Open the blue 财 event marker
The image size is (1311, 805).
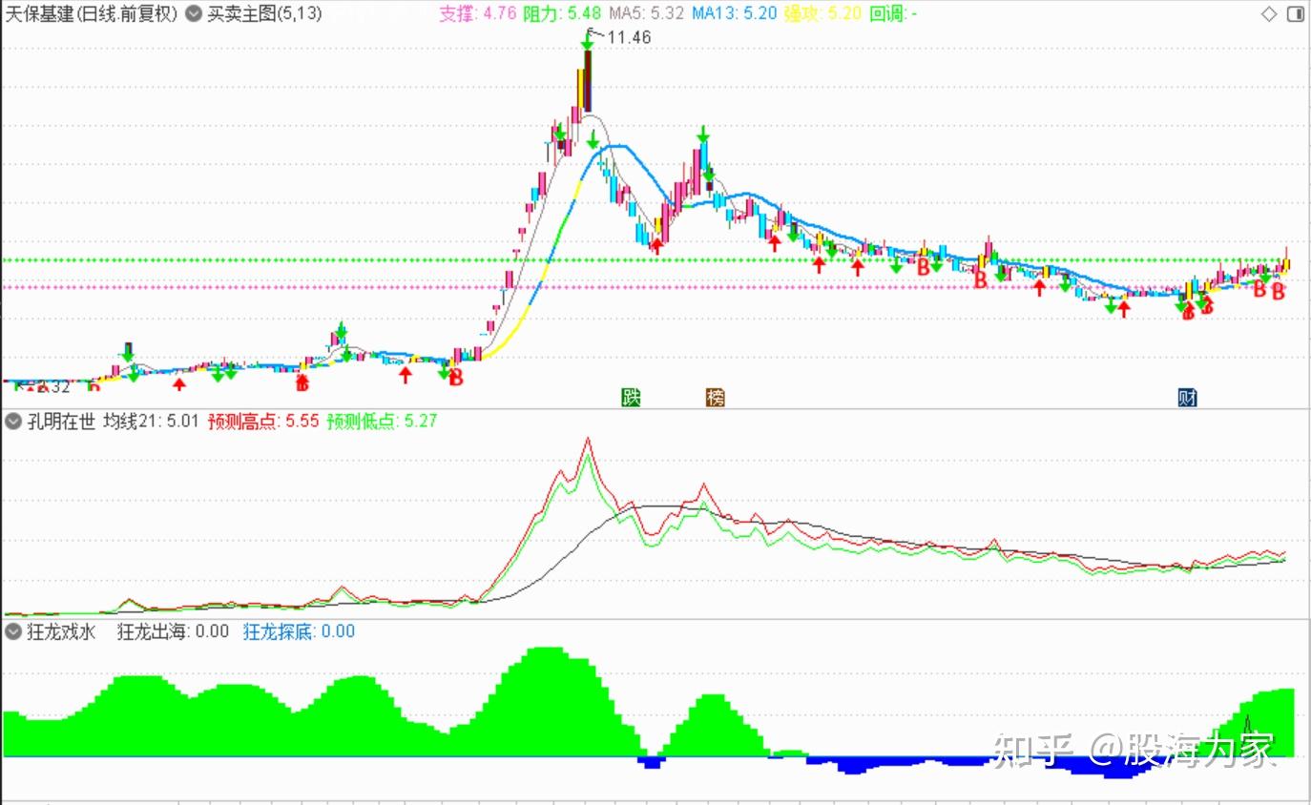pos(1187,397)
